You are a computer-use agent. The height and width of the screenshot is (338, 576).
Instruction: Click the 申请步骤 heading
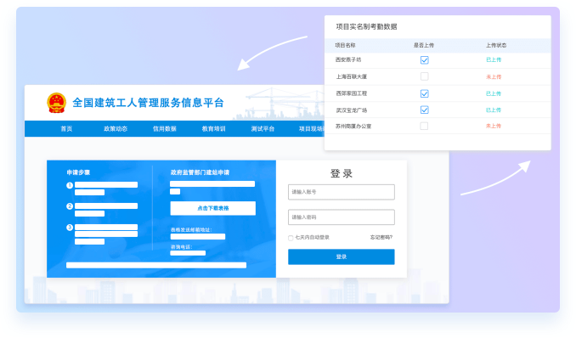click(x=78, y=172)
